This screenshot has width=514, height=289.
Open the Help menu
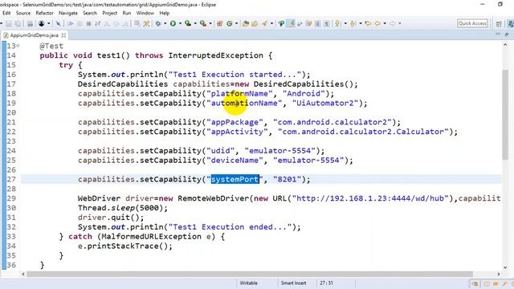coord(164,13)
